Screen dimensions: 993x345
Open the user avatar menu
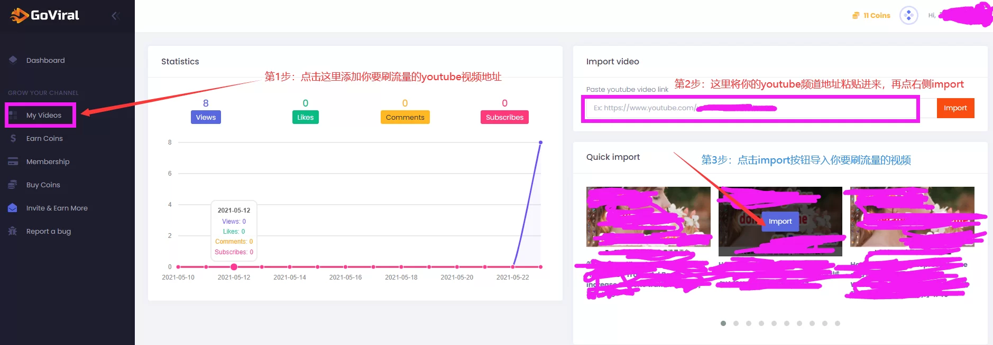908,15
